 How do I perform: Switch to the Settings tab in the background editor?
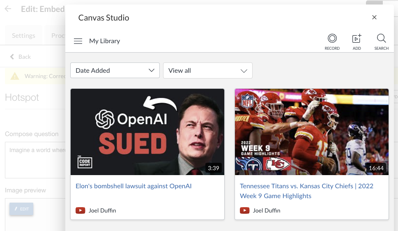(23, 35)
